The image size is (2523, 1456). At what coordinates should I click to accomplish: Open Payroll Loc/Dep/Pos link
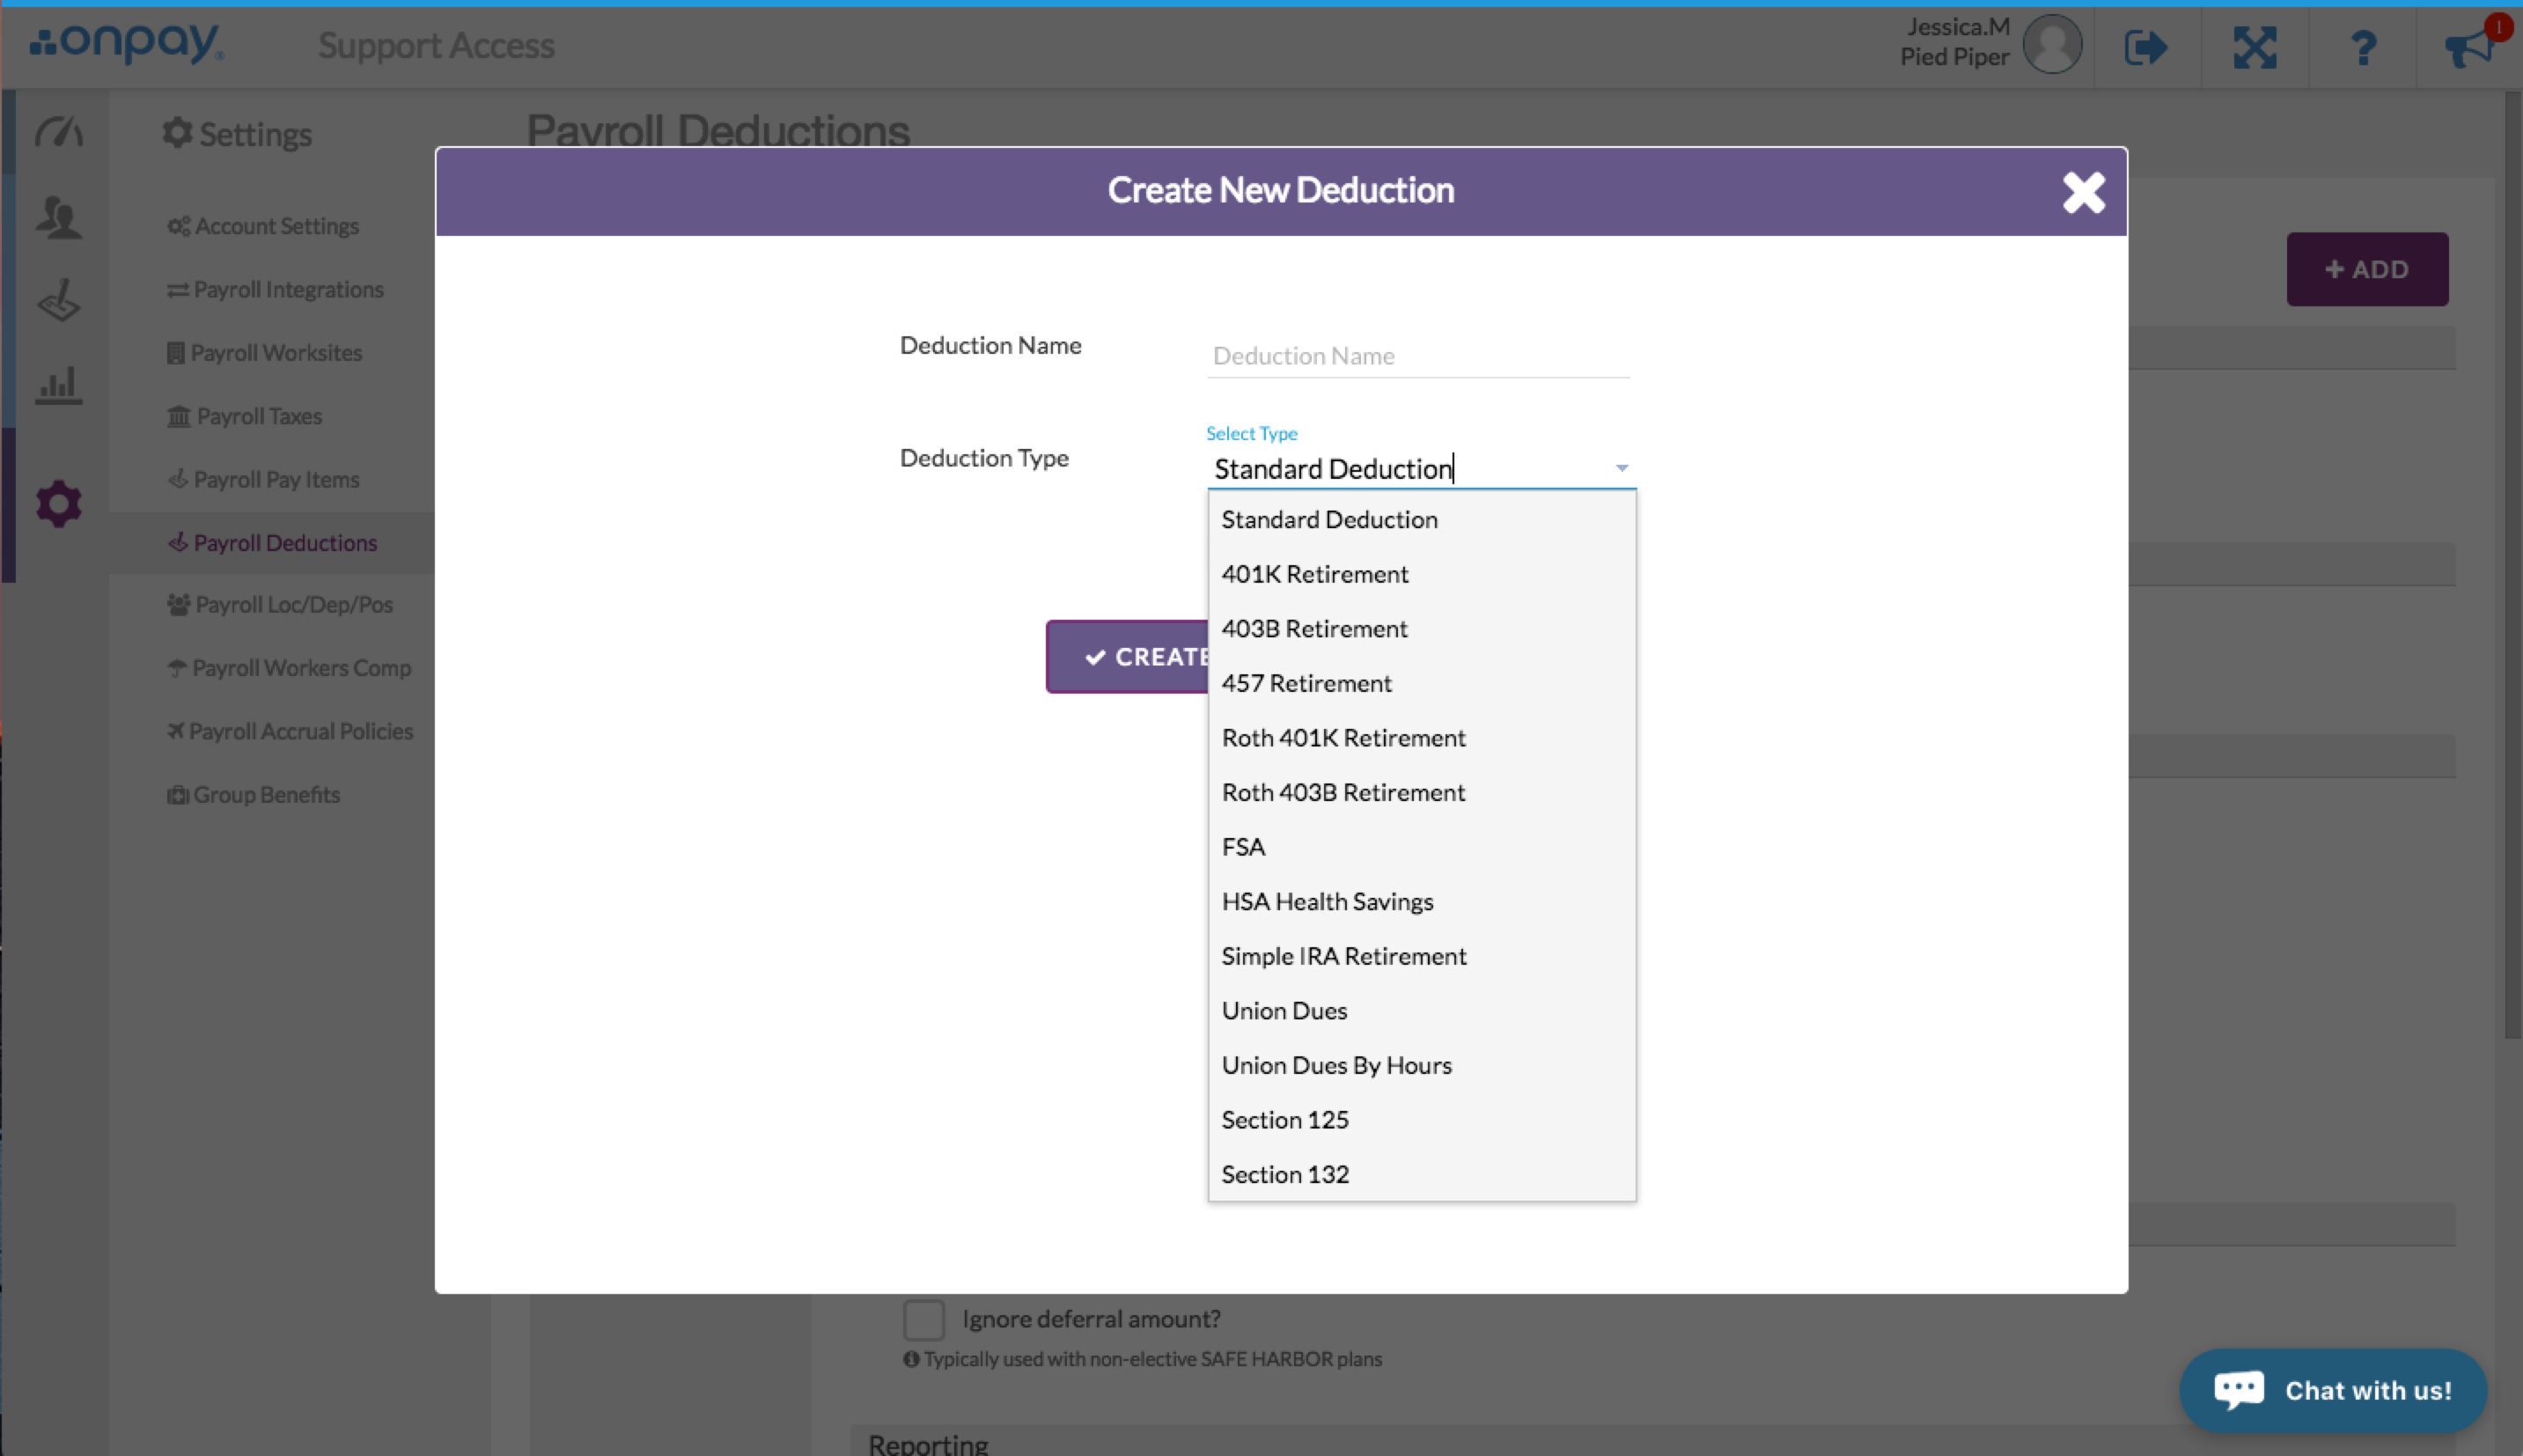(280, 605)
